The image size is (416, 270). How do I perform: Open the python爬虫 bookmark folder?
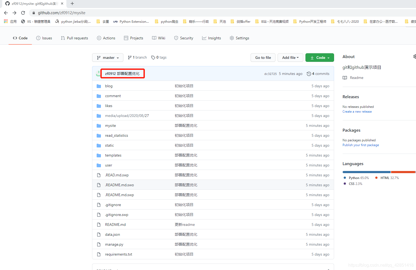click(167, 21)
